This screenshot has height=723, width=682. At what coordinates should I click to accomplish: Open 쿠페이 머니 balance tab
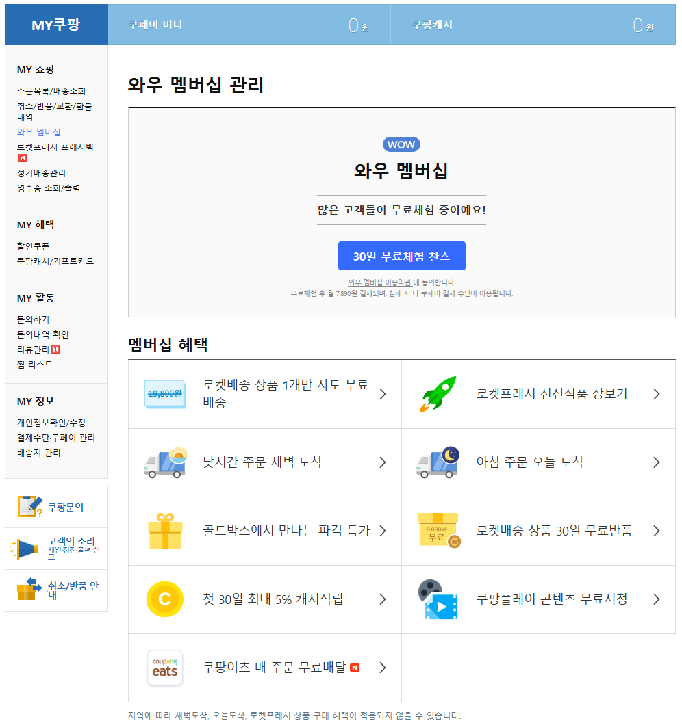tap(249, 25)
